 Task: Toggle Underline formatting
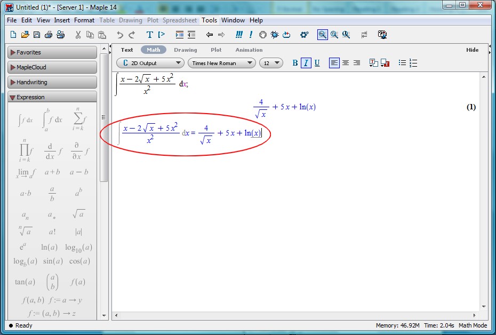pyautogui.click(x=317, y=63)
